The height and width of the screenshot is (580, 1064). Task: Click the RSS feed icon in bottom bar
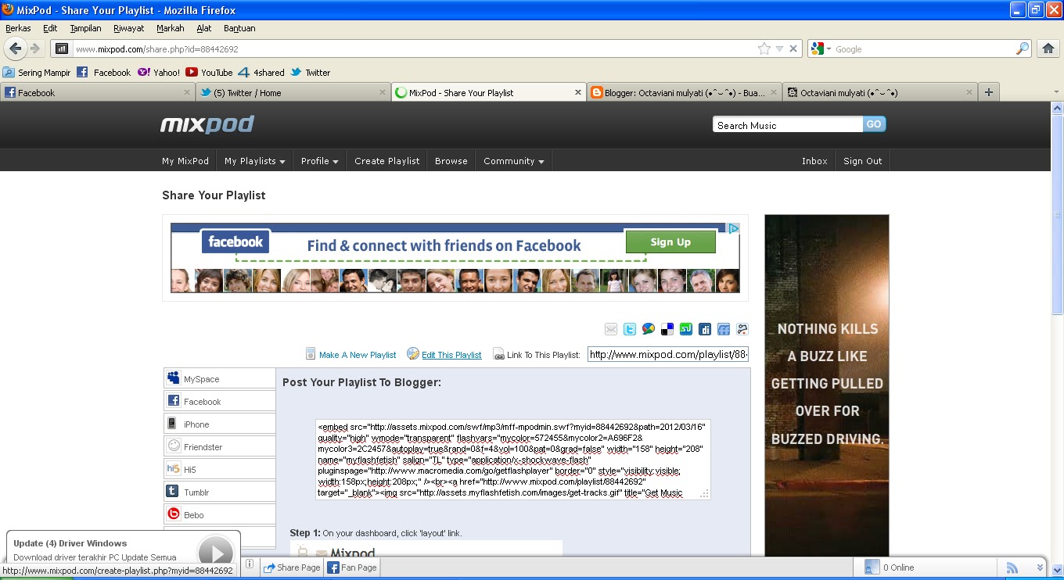coord(1012,567)
